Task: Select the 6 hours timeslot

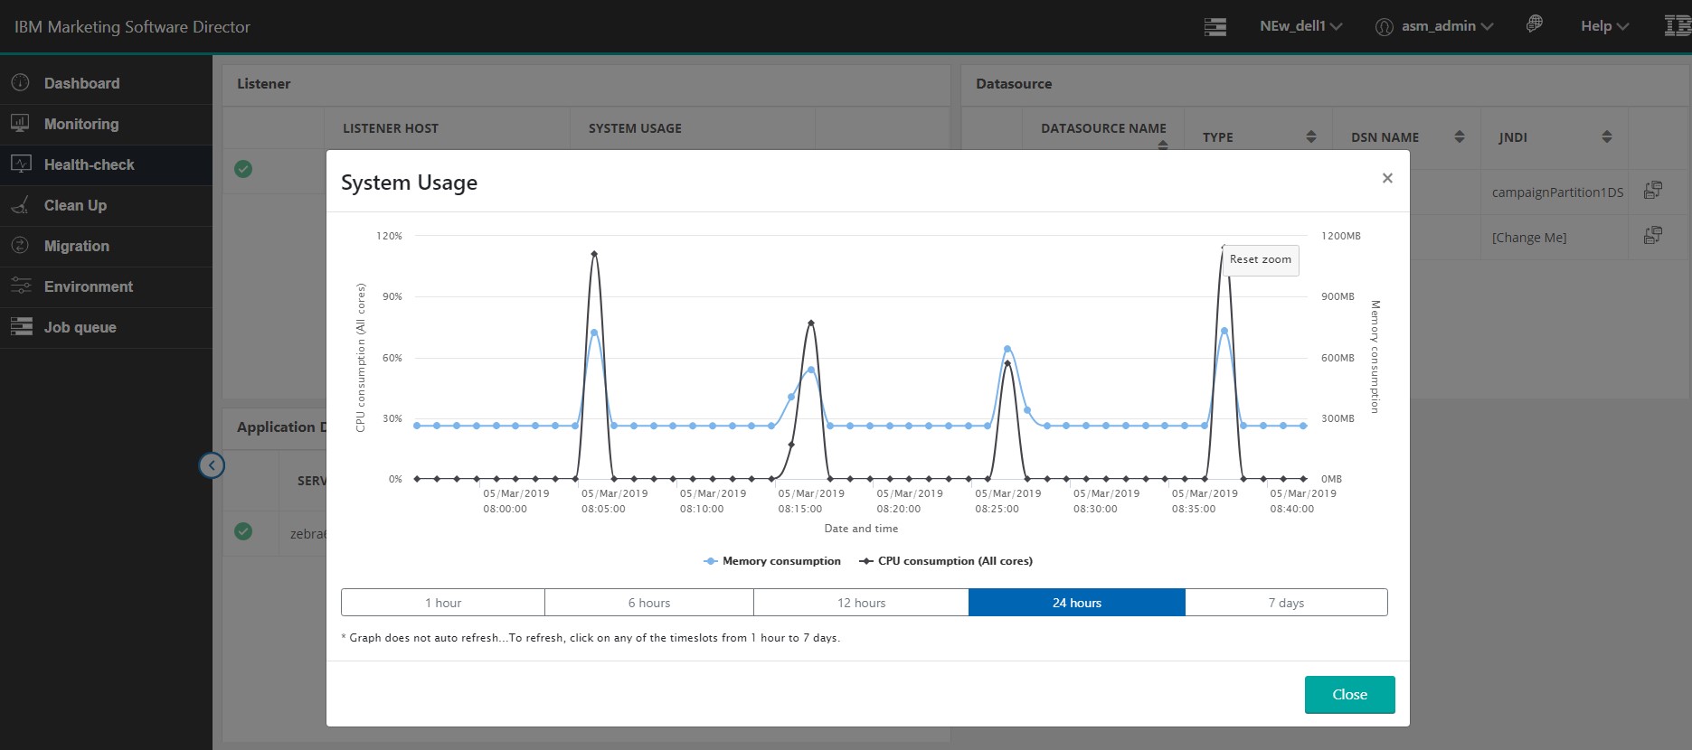Action: pos(649,603)
